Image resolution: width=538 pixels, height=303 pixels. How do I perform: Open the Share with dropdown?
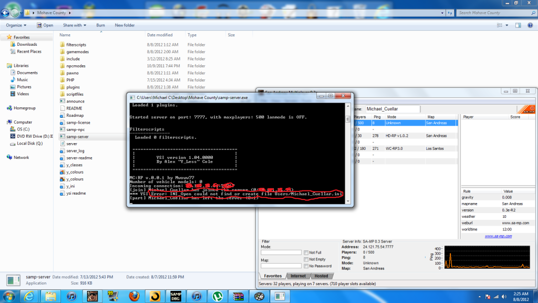pyautogui.click(x=75, y=25)
